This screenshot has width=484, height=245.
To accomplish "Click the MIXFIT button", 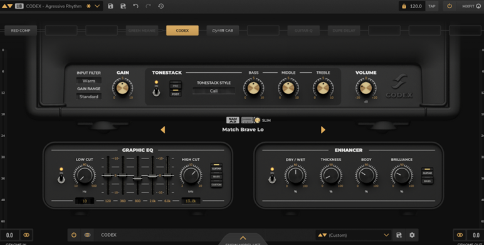I will (471, 6).
